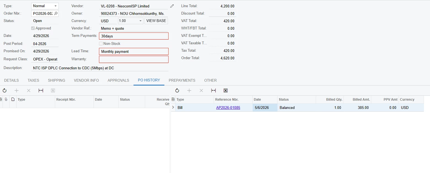Click the vendor edit pencil icon
Image resolution: width=430 pixels, height=173 pixels.
tap(172, 6)
